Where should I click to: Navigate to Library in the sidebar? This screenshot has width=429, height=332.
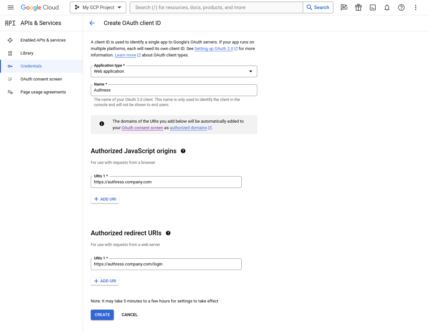[x=27, y=53]
